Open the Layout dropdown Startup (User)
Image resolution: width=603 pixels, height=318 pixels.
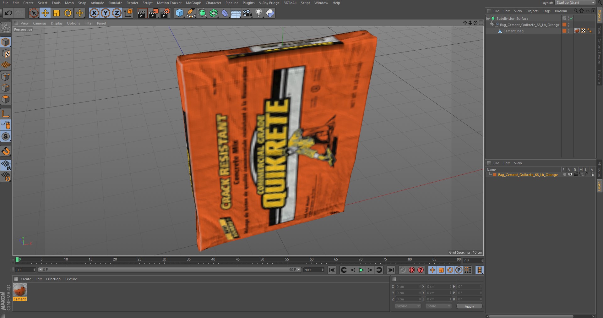(x=575, y=3)
